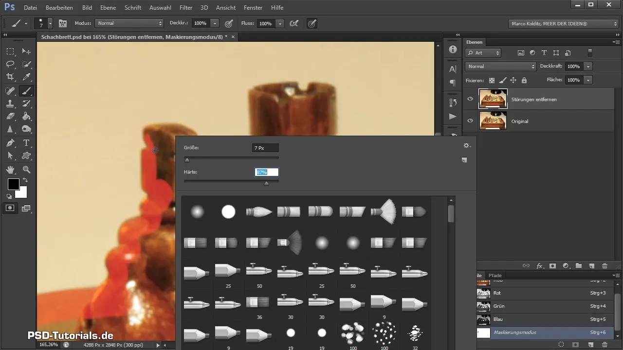Open the History panel icon
Viewport: 623px width, 350px height.
[x=453, y=103]
